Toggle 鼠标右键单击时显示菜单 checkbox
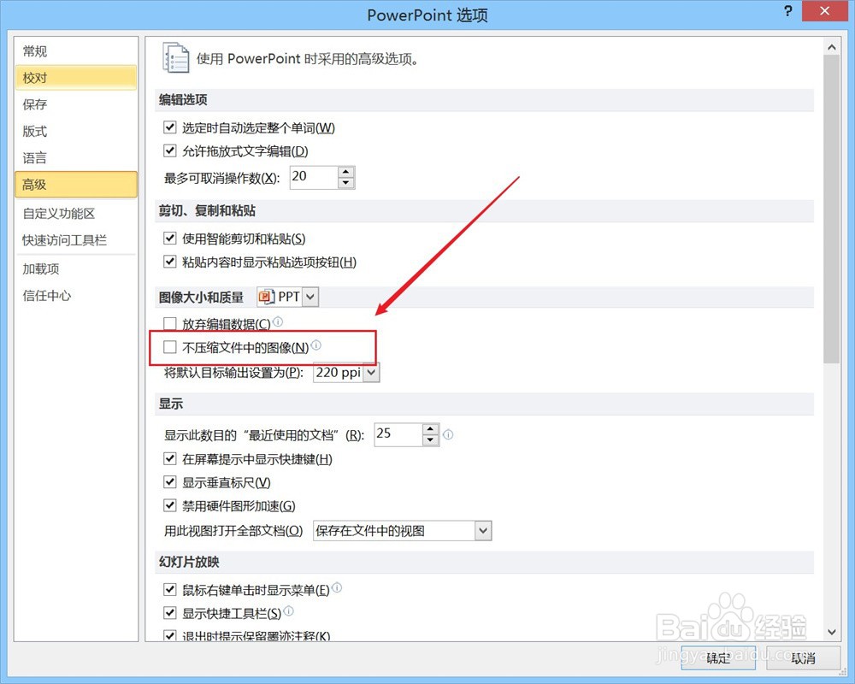Image resolution: width=855 pixels, height=684 pixels. [169, 589]
